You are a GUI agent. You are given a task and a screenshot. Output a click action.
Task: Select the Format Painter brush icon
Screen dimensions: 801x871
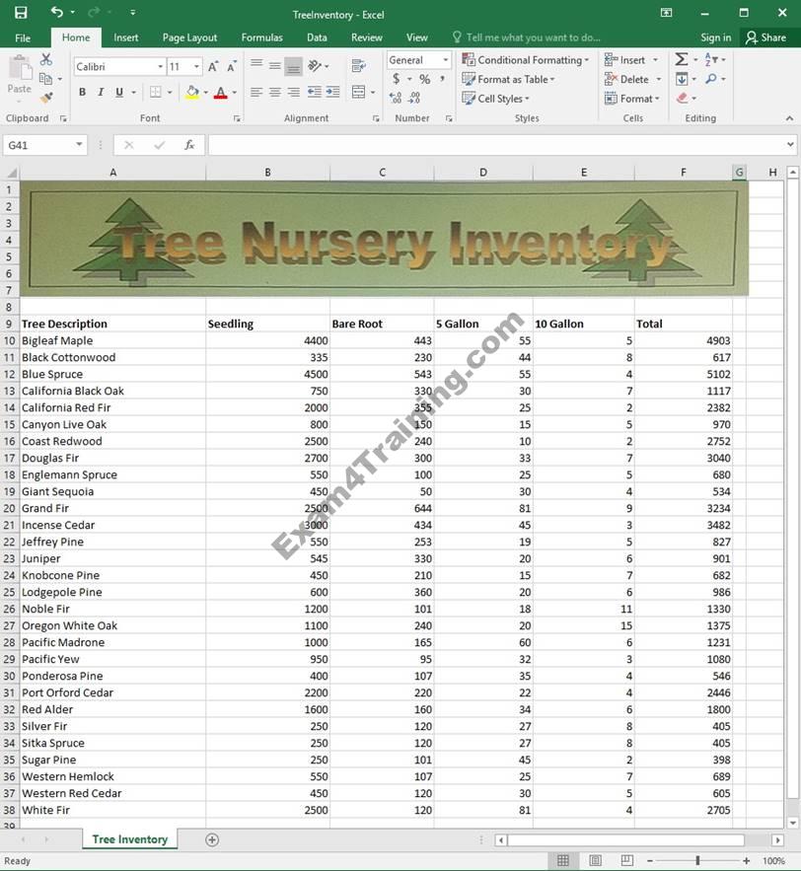pyautogui.click(x=46, y=98)
